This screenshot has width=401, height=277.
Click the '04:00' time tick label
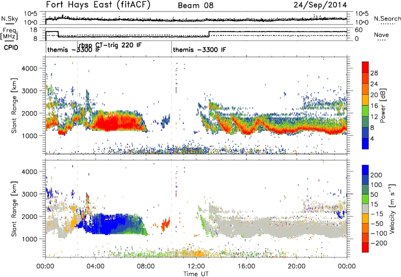point(95,266)
